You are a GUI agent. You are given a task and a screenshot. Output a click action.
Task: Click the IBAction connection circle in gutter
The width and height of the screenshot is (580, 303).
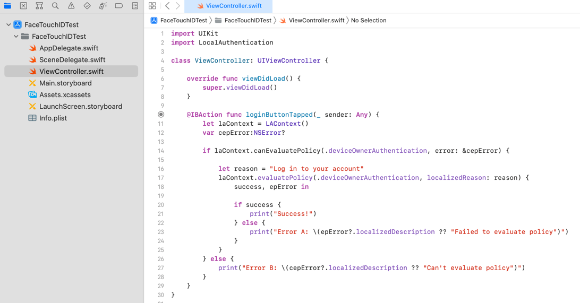click(x=161, y=115)
